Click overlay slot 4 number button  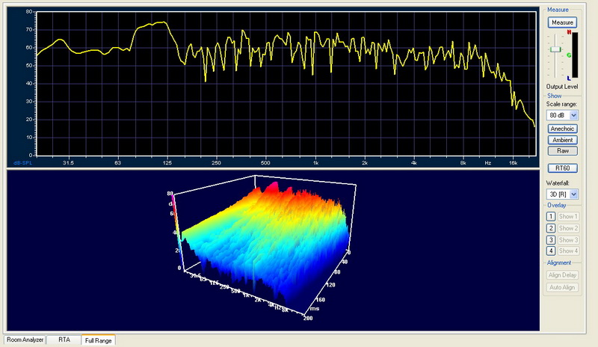551,251
